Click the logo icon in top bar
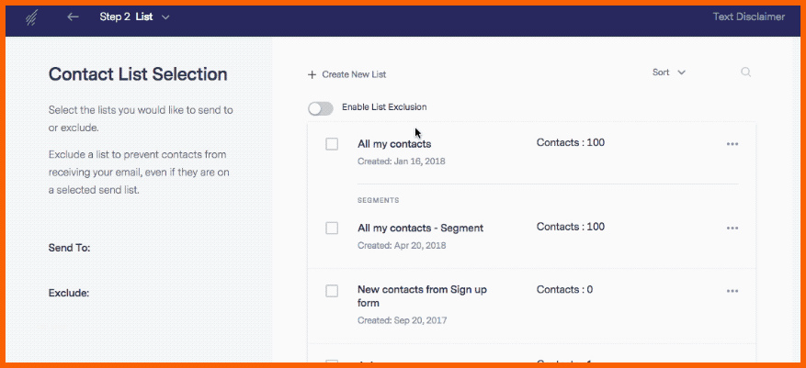Image resolution: width=806 pixels, height=368 pixels. coord(31,17)
